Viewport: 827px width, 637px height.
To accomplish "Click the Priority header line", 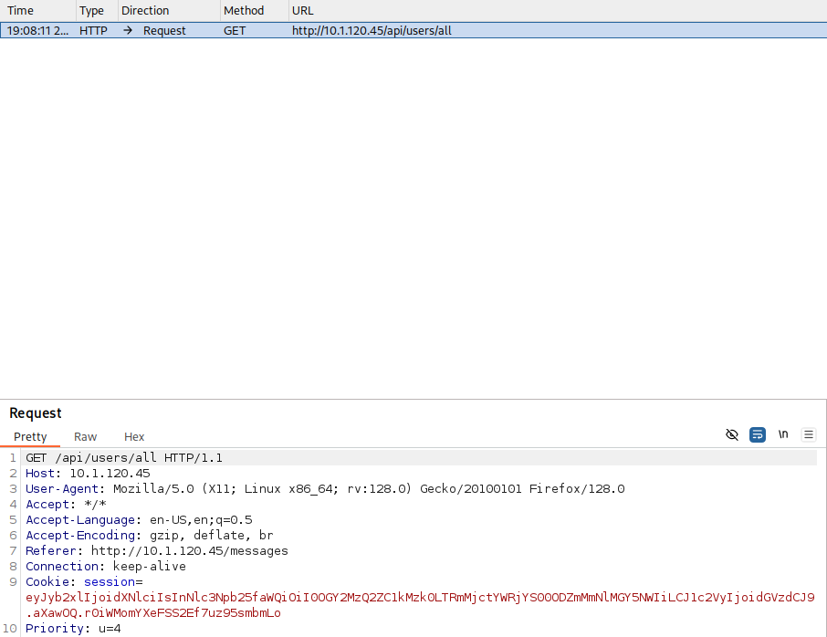I will pyautogui.click(x=73, y=629).
